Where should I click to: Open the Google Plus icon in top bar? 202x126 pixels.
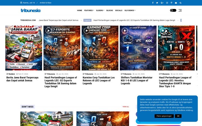coord(162,3)
